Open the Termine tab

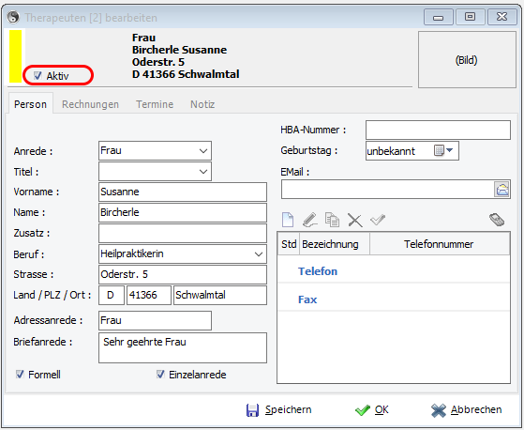pyautogui.click(x=155, y=104)
